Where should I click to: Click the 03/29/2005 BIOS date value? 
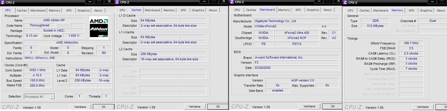pyautogui.click(x=296, y=68)
